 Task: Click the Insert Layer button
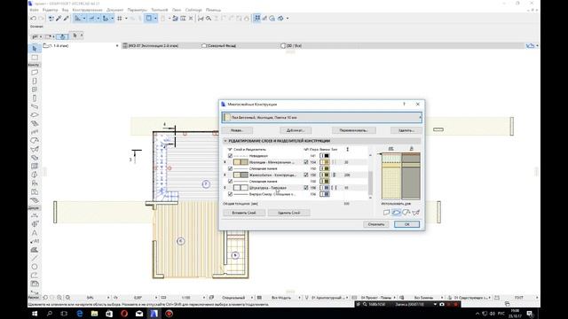click(244, 213)
